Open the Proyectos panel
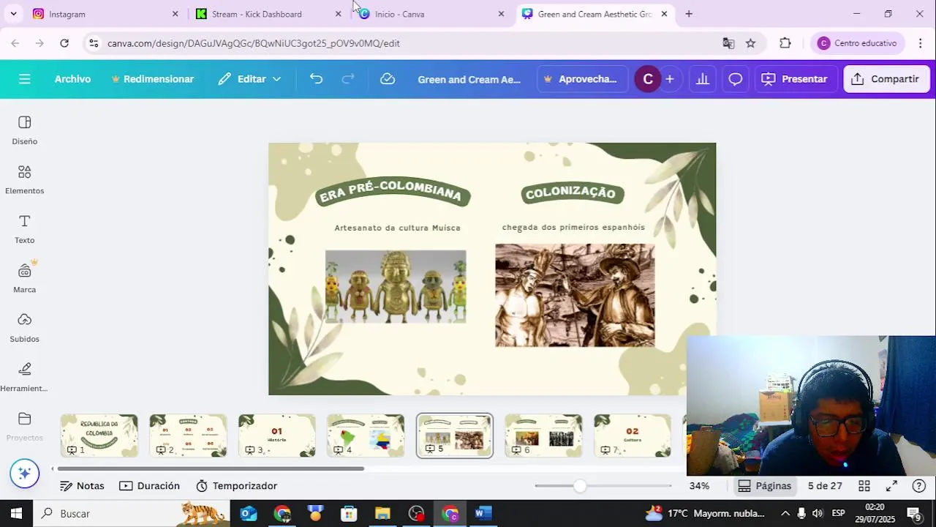 coord(24,427)
